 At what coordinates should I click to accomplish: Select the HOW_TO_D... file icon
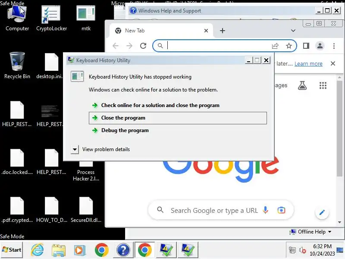coord(51,210)
